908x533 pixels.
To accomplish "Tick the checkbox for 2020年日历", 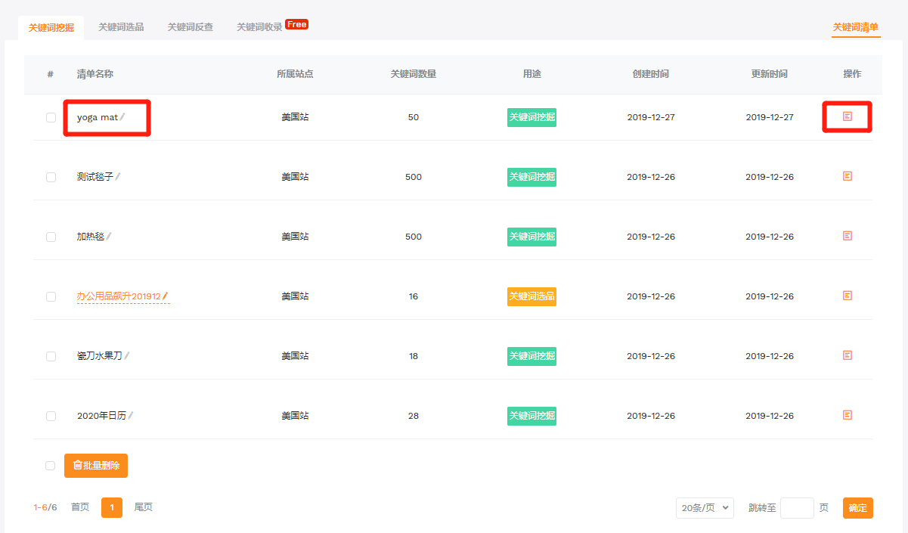I will pos(51,416).
